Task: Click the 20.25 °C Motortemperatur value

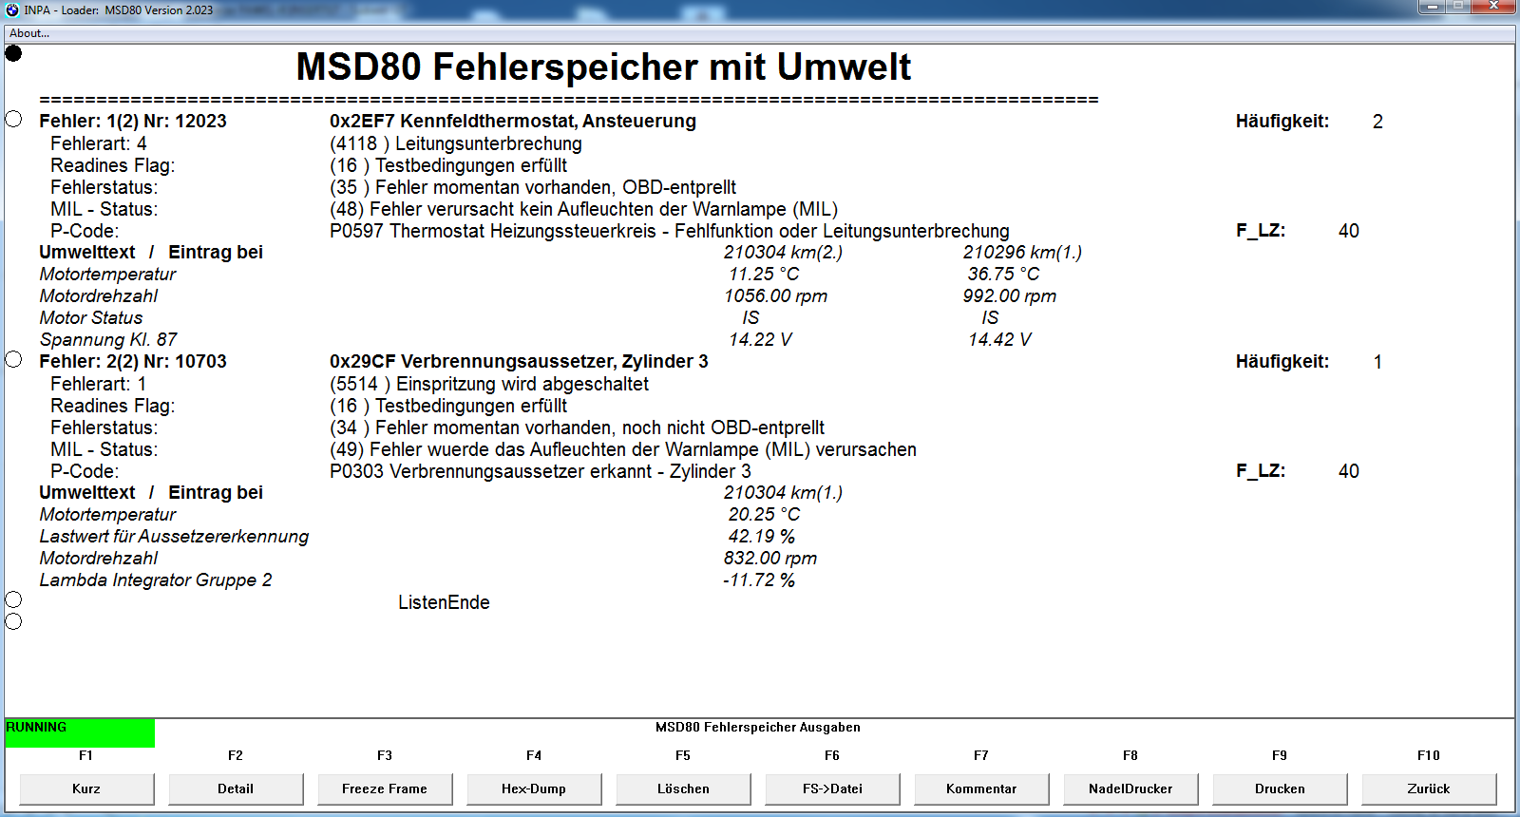Action: click(764, 514)
